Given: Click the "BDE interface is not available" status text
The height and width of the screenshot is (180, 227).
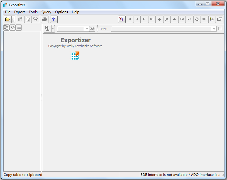Looking at the screenshot, I should tap(164, 175).
